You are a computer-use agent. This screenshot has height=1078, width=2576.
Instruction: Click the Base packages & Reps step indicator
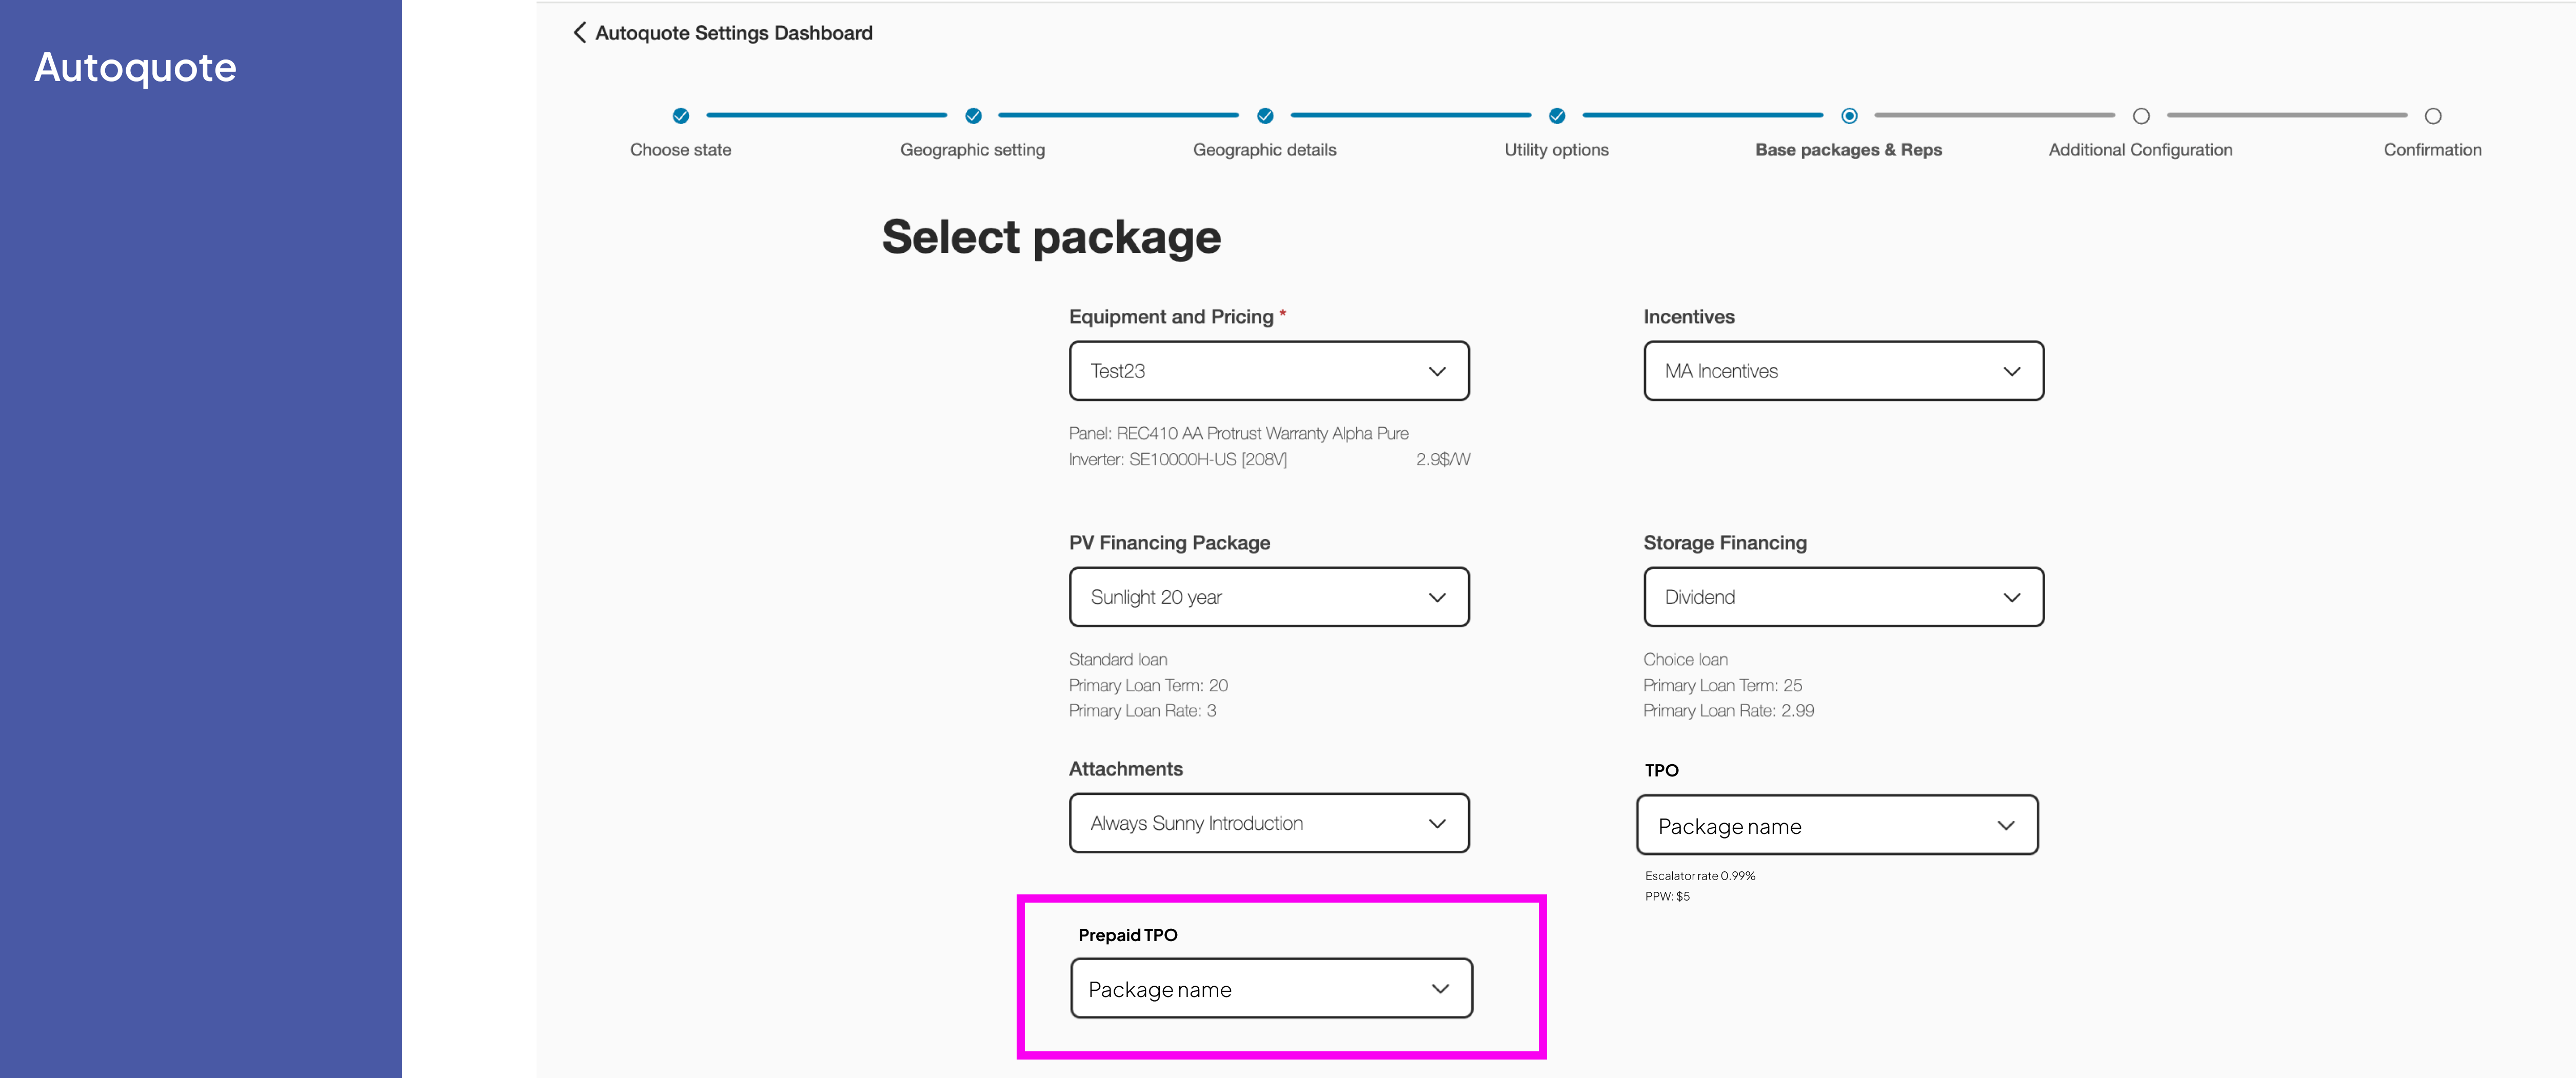1849,116
